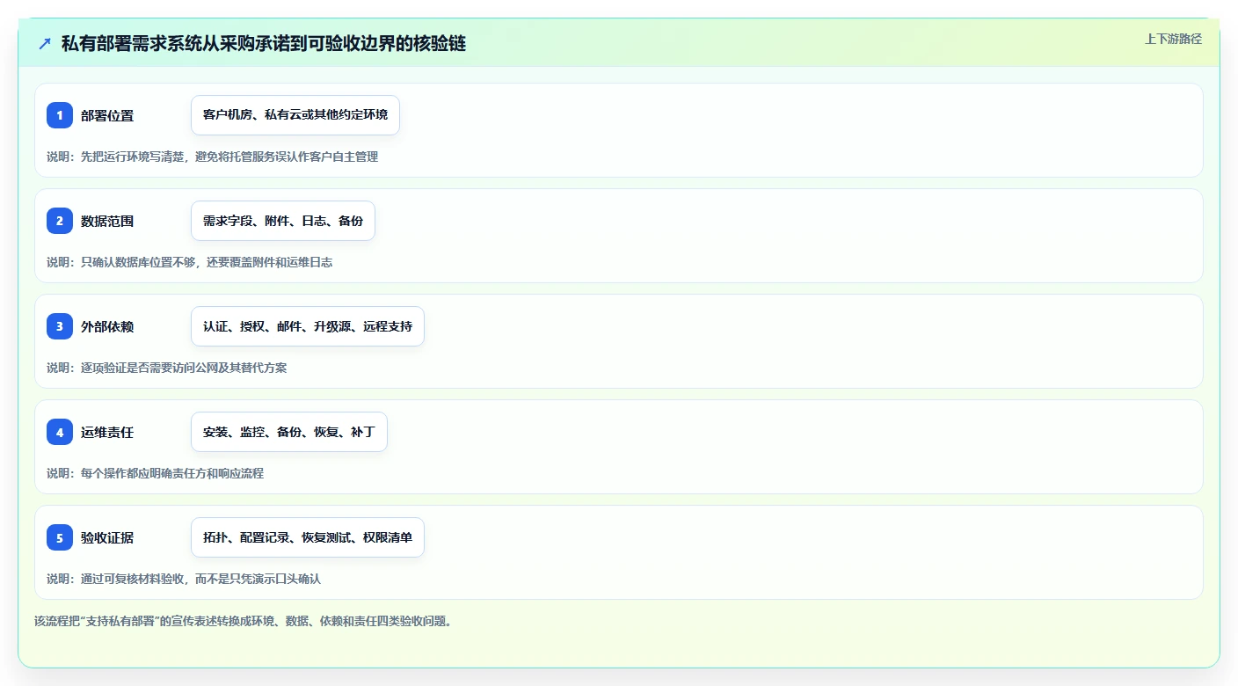The width and height of the screenshot is (1238, 686).
Task: Select the 客户机房、私有云或其他约定环境 chip
Action: tap(295, 115)
